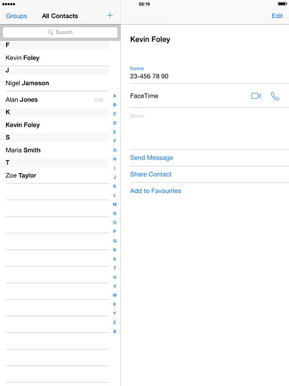
Task: Add Kevin Foley to Favourites
Action: [155, 191]
